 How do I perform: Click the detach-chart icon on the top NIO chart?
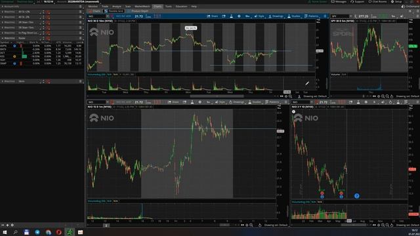(224, 16)
